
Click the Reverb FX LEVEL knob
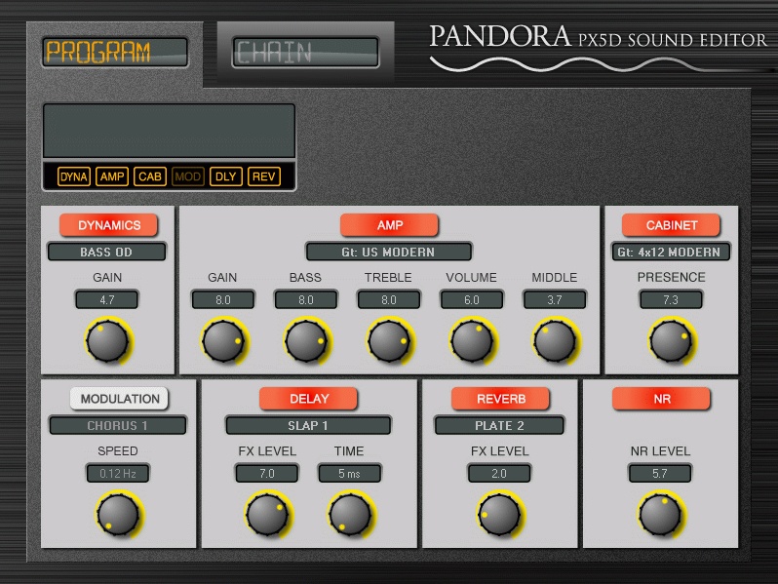pyautogui.click(x=499, y=515)
